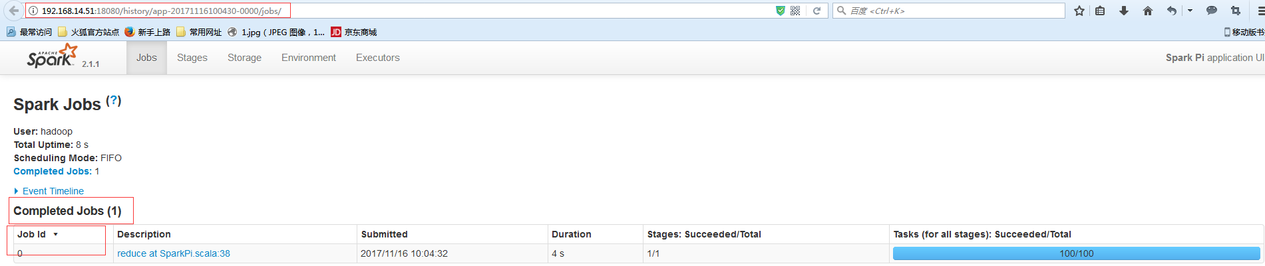1265x266 pixels.
Task: Open the downloads arrow icon
Action: tap(1124, 11)
